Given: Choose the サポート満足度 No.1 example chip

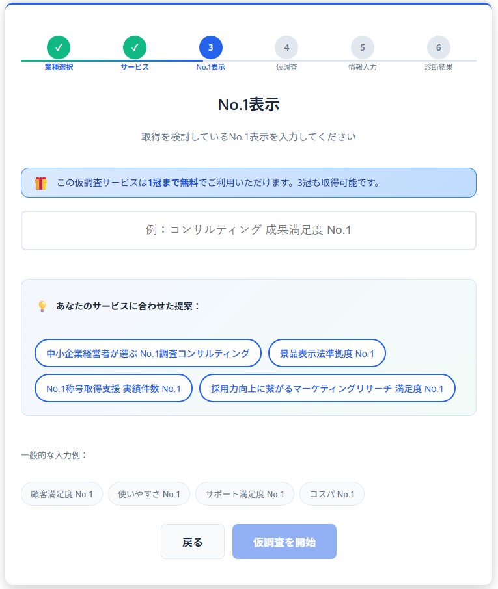Looking at the screenshot, I should pyautogui.click(x=245, y=494).
